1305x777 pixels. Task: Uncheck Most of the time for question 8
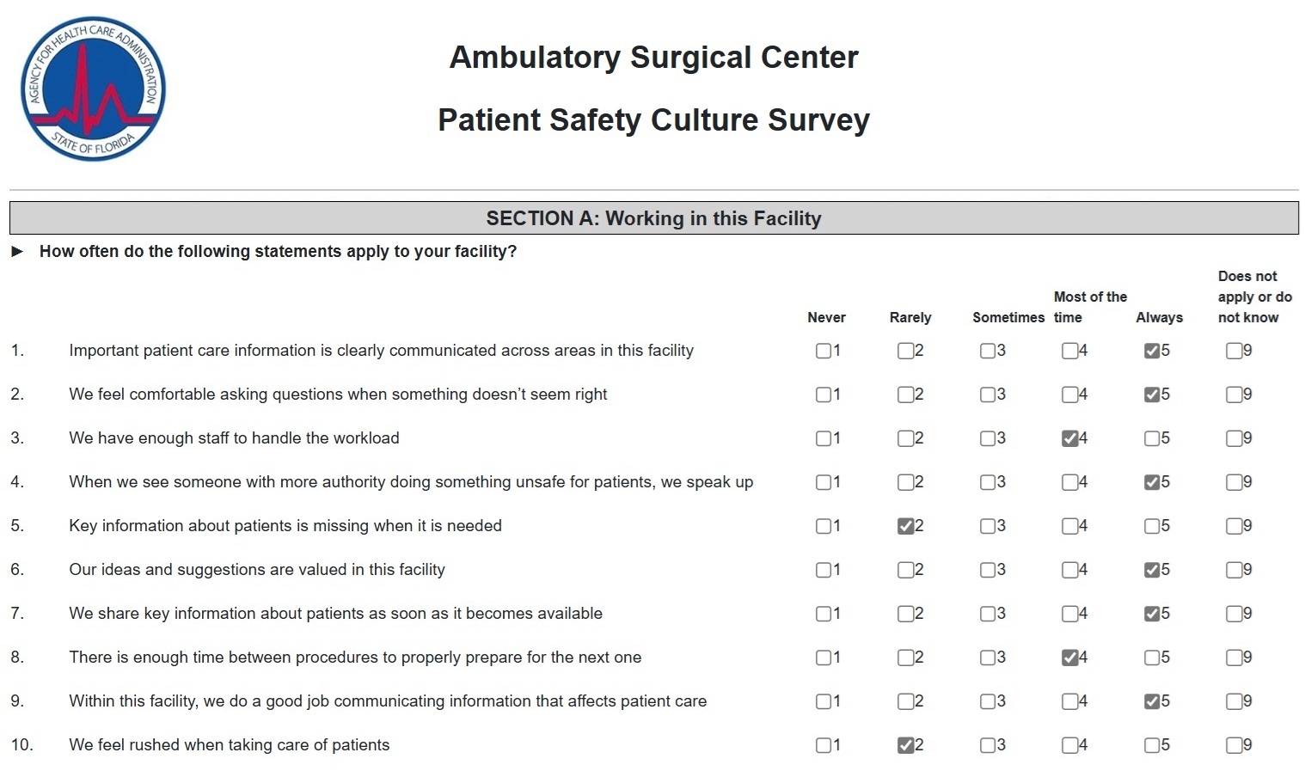pyautogui.click(x=1069, y=658)
